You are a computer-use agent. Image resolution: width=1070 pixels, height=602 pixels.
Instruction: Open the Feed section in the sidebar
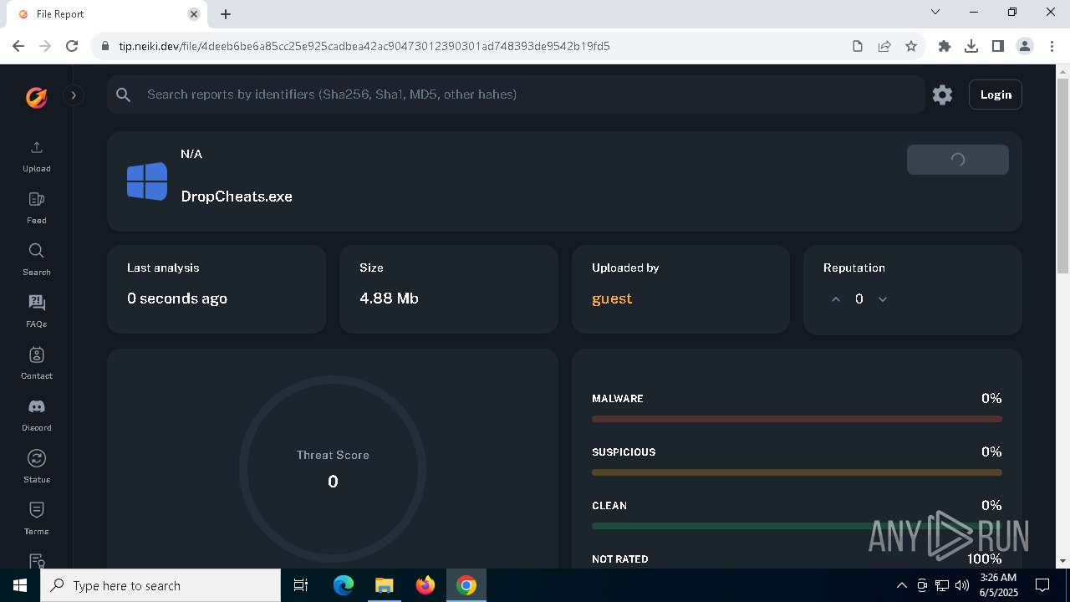(36, 208)
